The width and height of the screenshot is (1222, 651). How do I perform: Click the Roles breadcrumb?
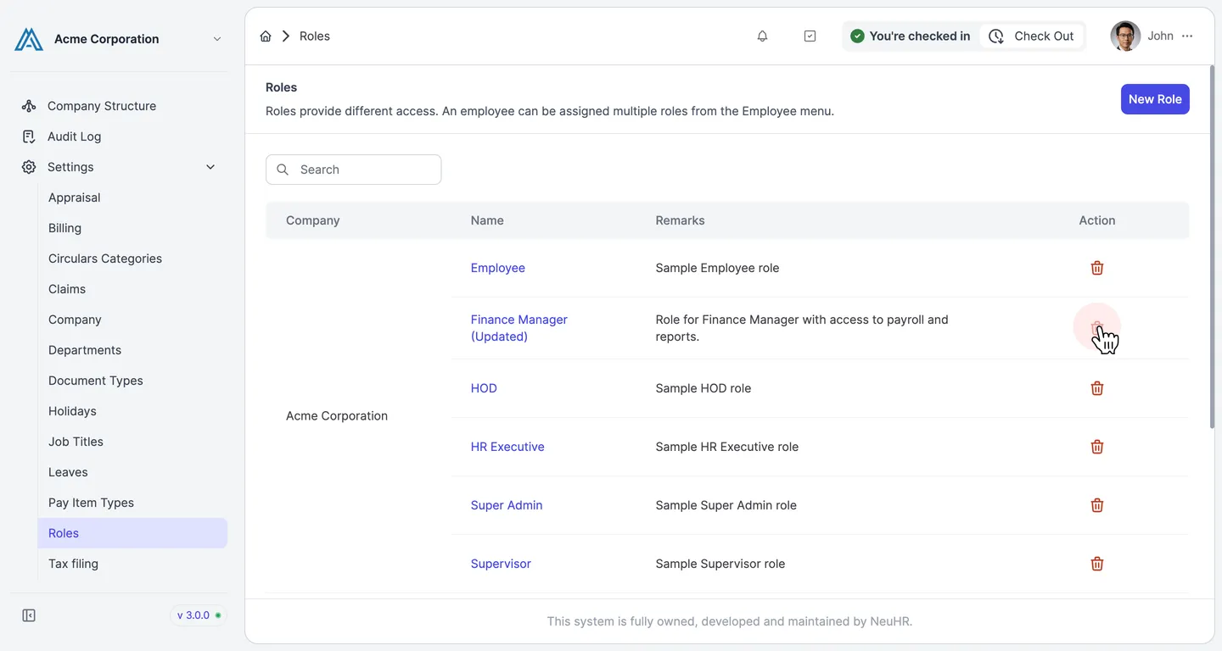[315, 36]
